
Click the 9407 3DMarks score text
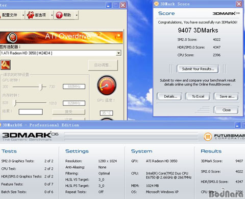click(x=198, y=30)
